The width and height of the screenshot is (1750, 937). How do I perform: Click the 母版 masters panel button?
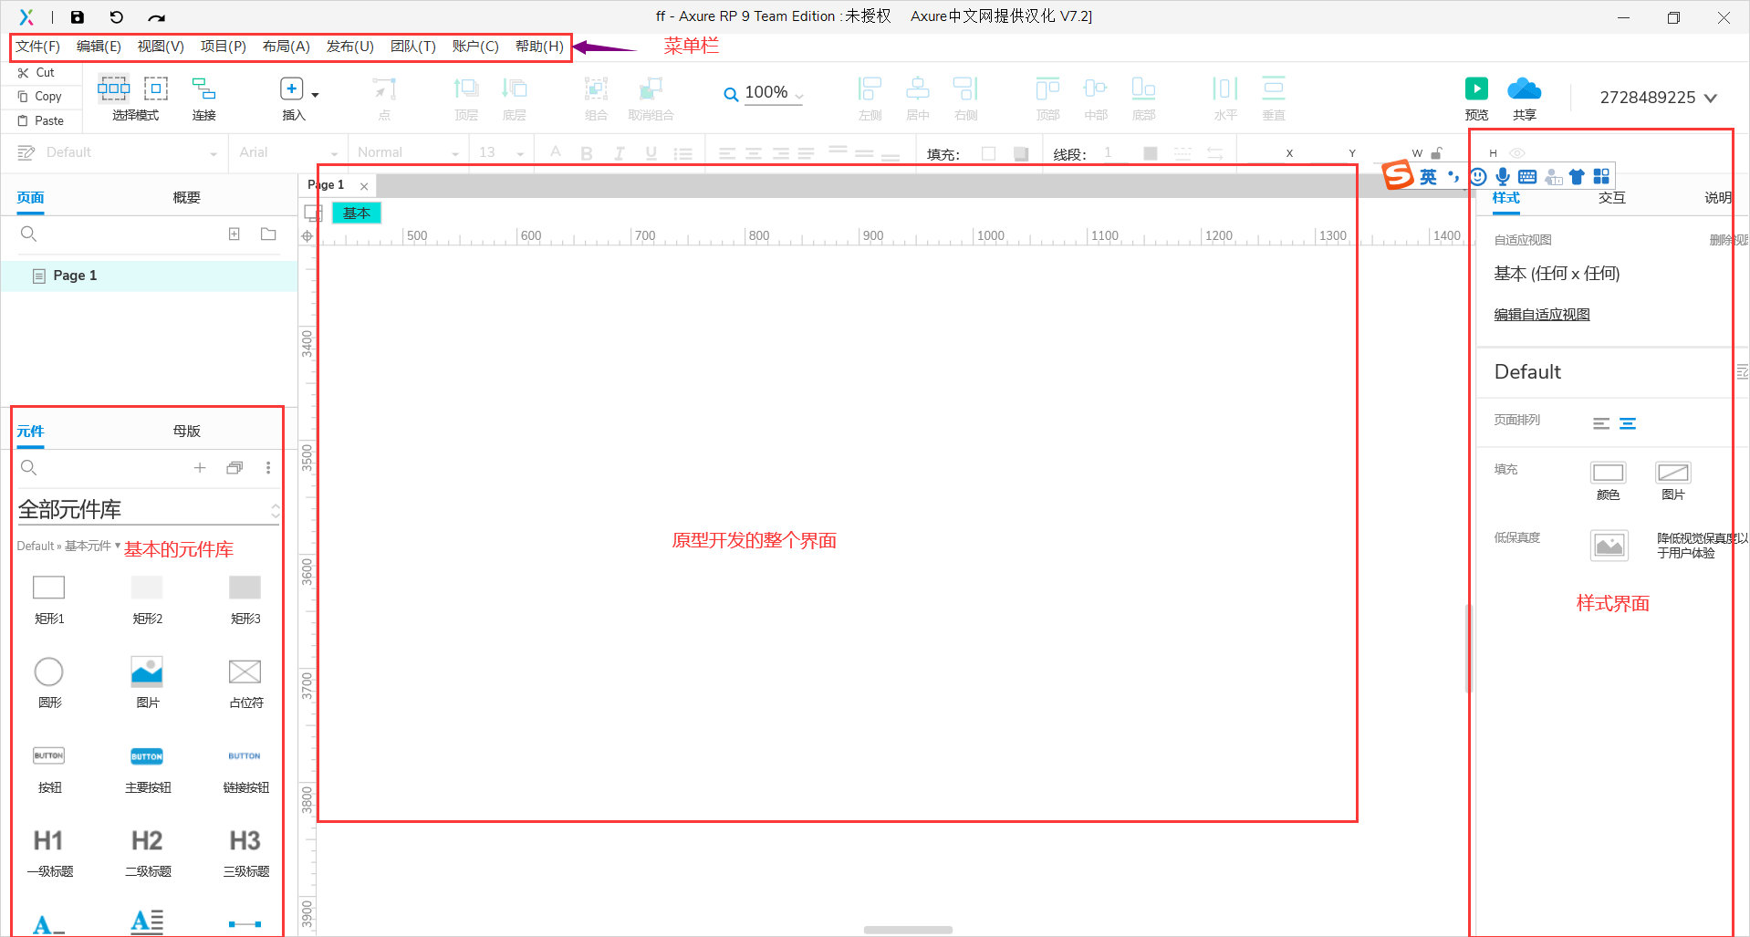point(185,431)
